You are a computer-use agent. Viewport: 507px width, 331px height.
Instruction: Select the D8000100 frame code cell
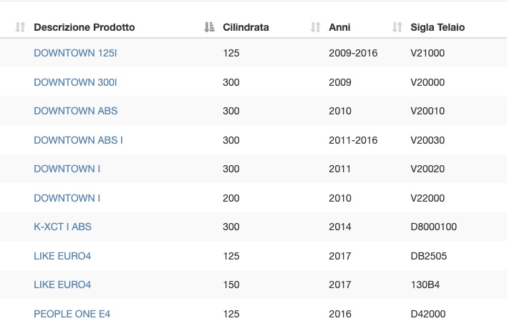click(434, 227)
